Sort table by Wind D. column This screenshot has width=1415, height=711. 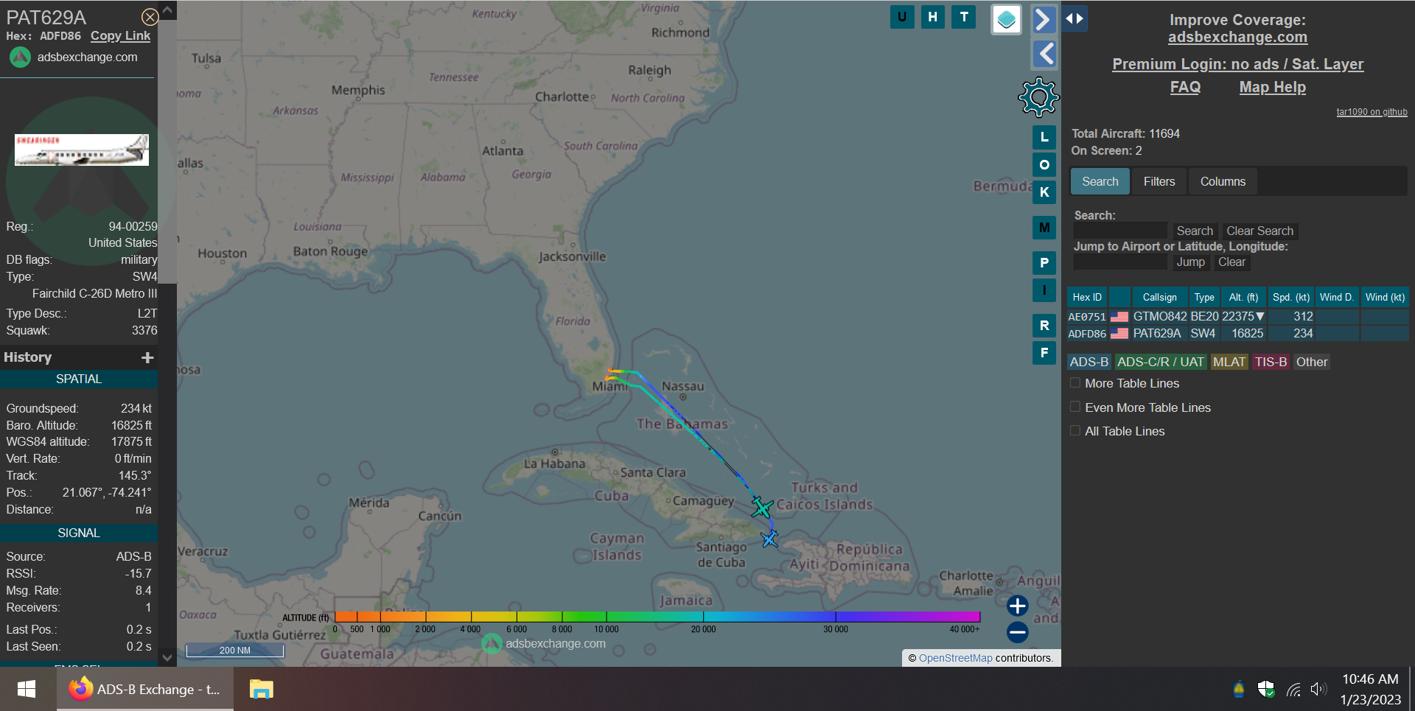1337,297
